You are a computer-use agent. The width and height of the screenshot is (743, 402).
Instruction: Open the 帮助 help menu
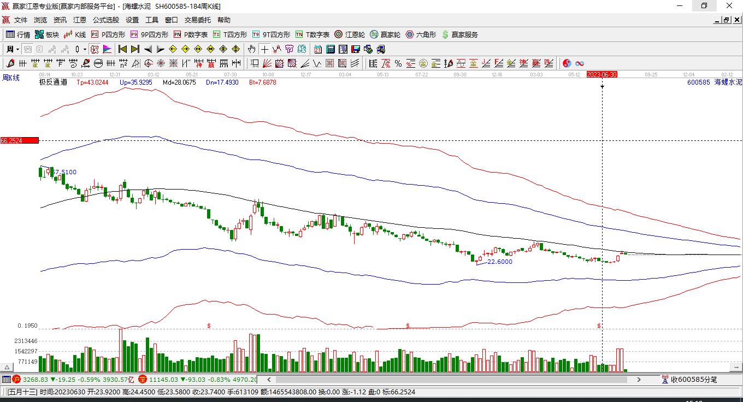(224, 20)
